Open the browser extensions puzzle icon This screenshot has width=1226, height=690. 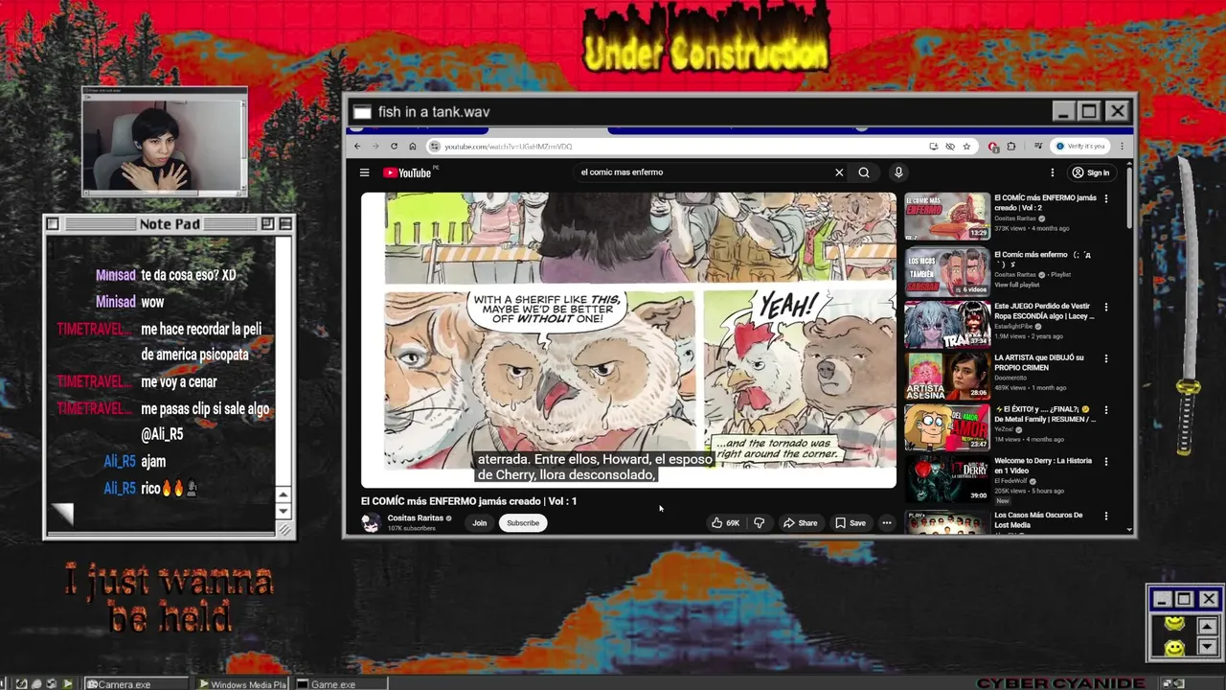pos(1010,146)
